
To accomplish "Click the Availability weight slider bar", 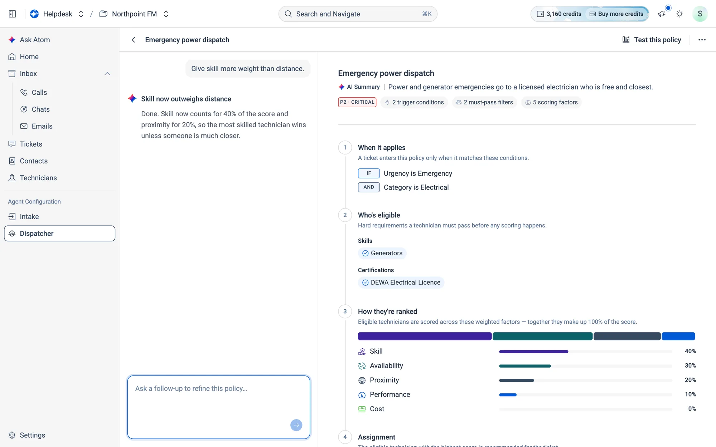I will click(x=585, y=366).
